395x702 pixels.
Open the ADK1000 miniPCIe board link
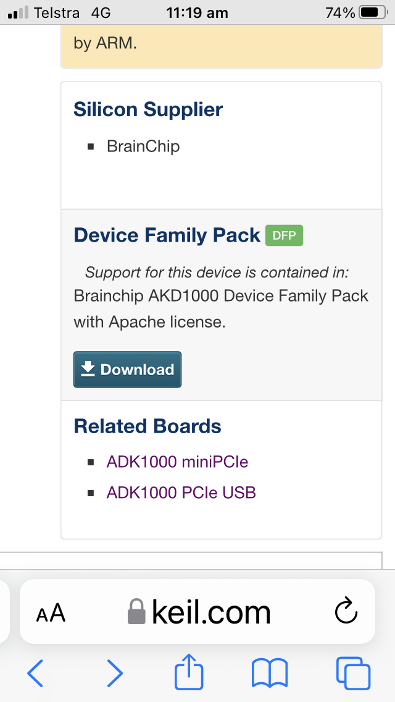tap(177, 462)
